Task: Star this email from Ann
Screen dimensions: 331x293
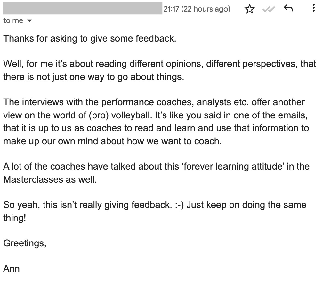Action: pos(250,9)
